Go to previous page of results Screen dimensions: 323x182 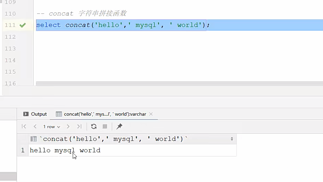coord(35,126)
